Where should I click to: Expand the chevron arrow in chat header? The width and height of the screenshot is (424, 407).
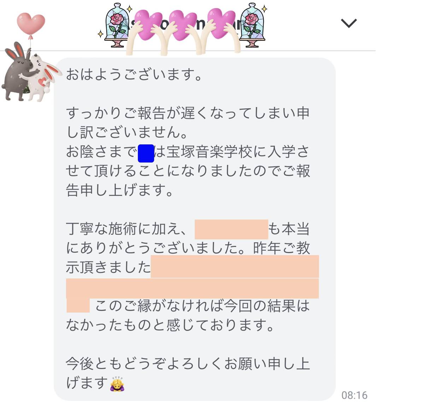click(x=348, y=23)
